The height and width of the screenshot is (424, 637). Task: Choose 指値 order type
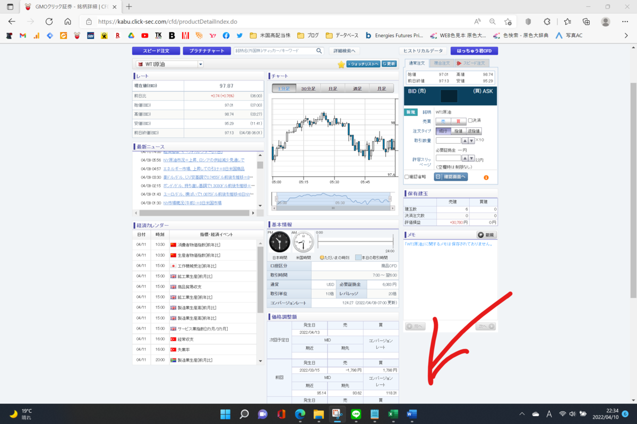click(458, 131)
